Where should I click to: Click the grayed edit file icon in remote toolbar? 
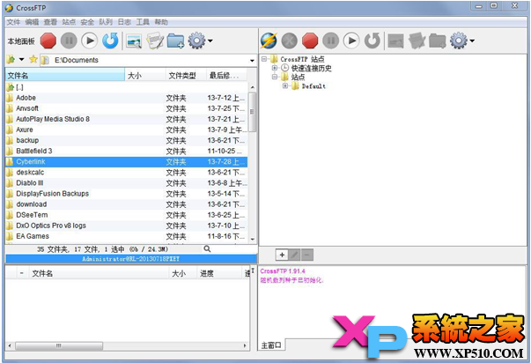tap(417, 41)
